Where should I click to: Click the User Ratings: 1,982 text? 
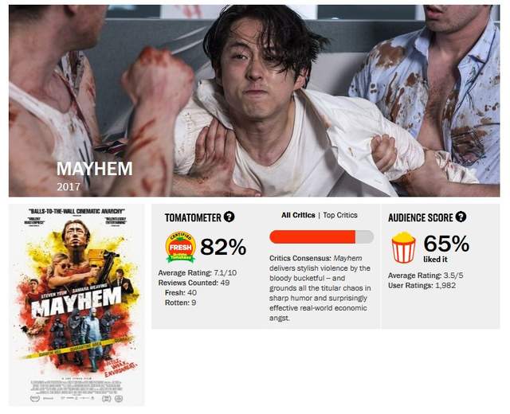point(422,286)
